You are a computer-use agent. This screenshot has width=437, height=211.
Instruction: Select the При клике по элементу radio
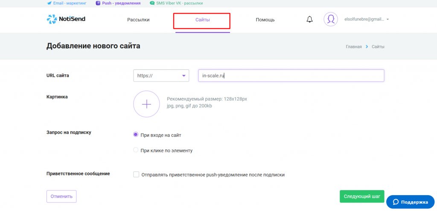click(x=136, y=150)
